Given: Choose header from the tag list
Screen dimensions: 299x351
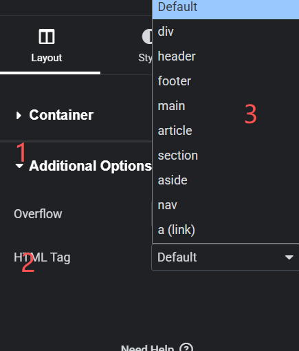Looking at the screenshot, I should [x=225, y=56].
